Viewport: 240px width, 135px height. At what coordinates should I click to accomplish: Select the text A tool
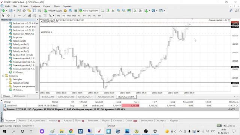pos(40,16)
